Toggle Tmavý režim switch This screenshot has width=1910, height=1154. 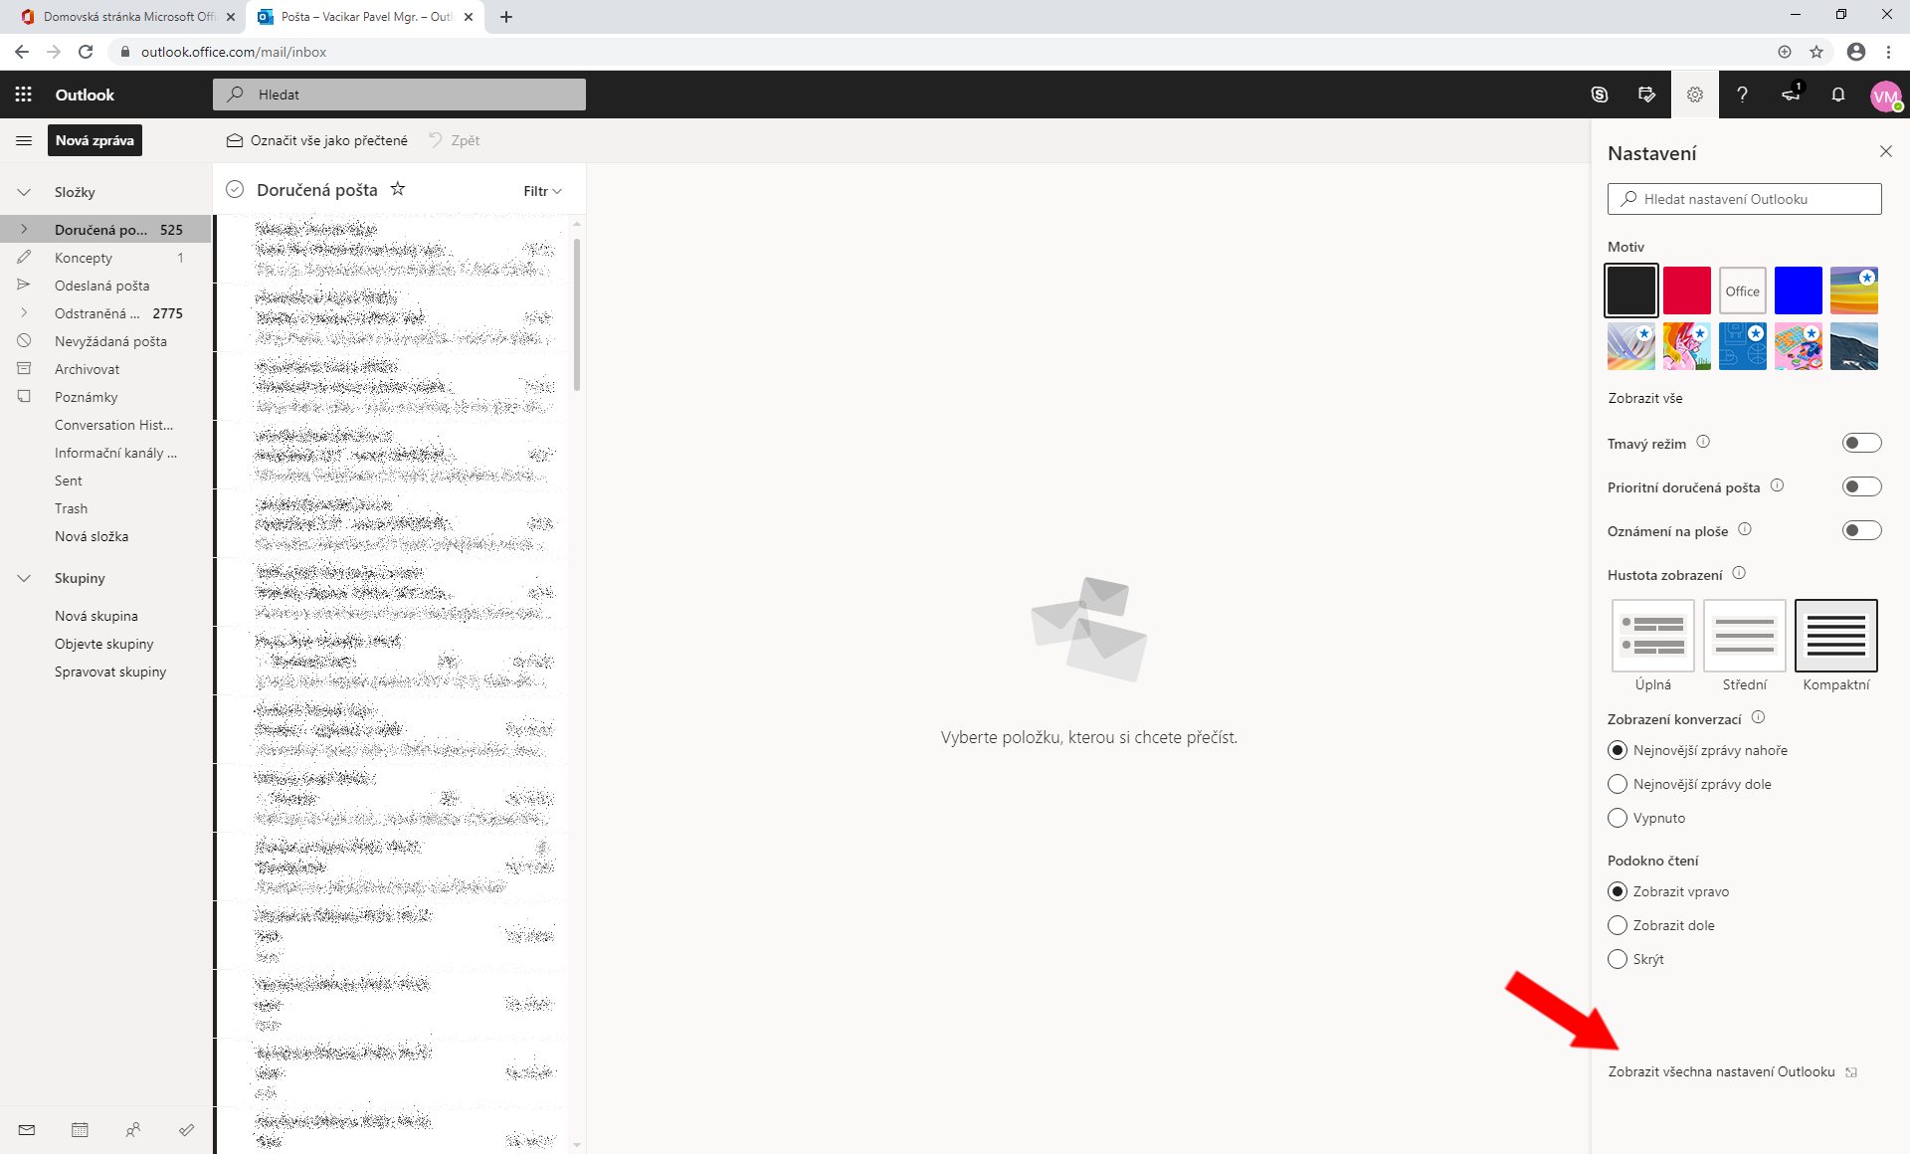[x=1861, y=443]
